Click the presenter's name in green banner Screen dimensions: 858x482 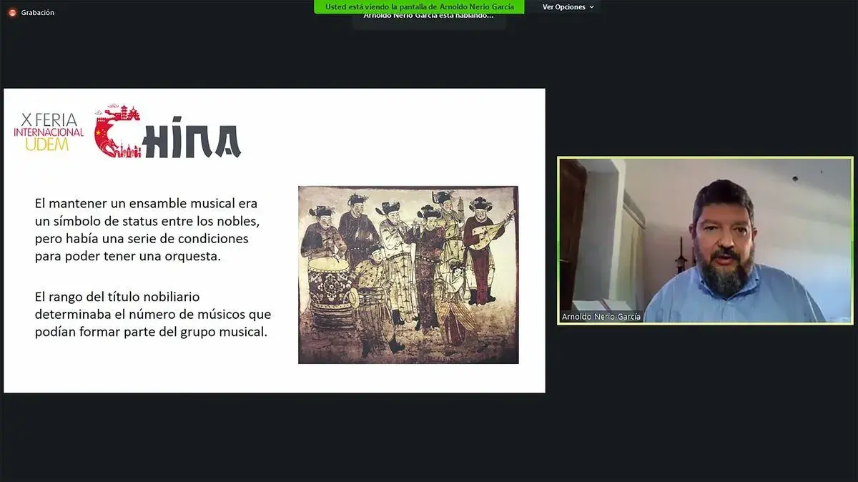click(x=475, y=6)
